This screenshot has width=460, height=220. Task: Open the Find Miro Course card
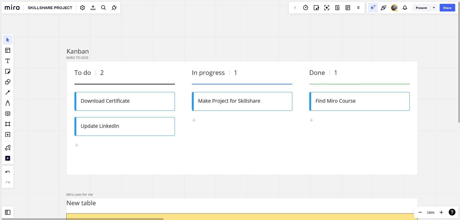pyautogui.click(x=359, y=101)
